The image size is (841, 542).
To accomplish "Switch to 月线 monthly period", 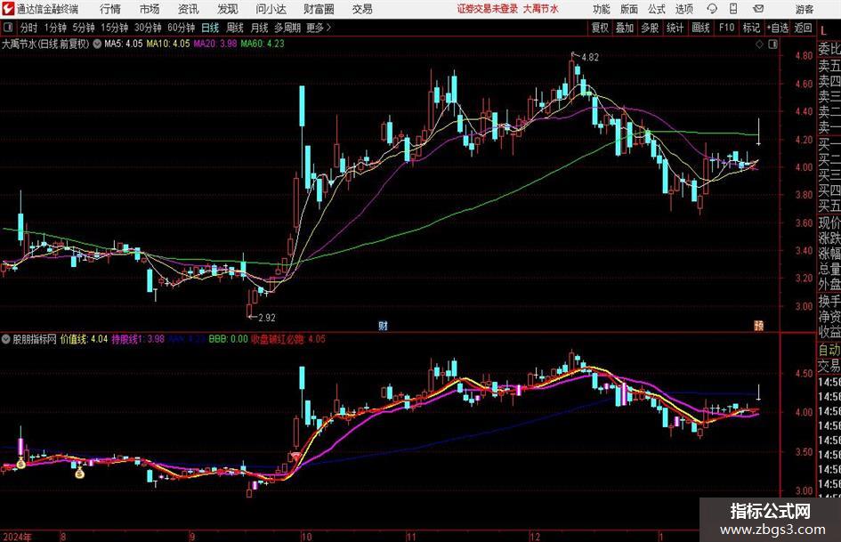I will 260,28.
